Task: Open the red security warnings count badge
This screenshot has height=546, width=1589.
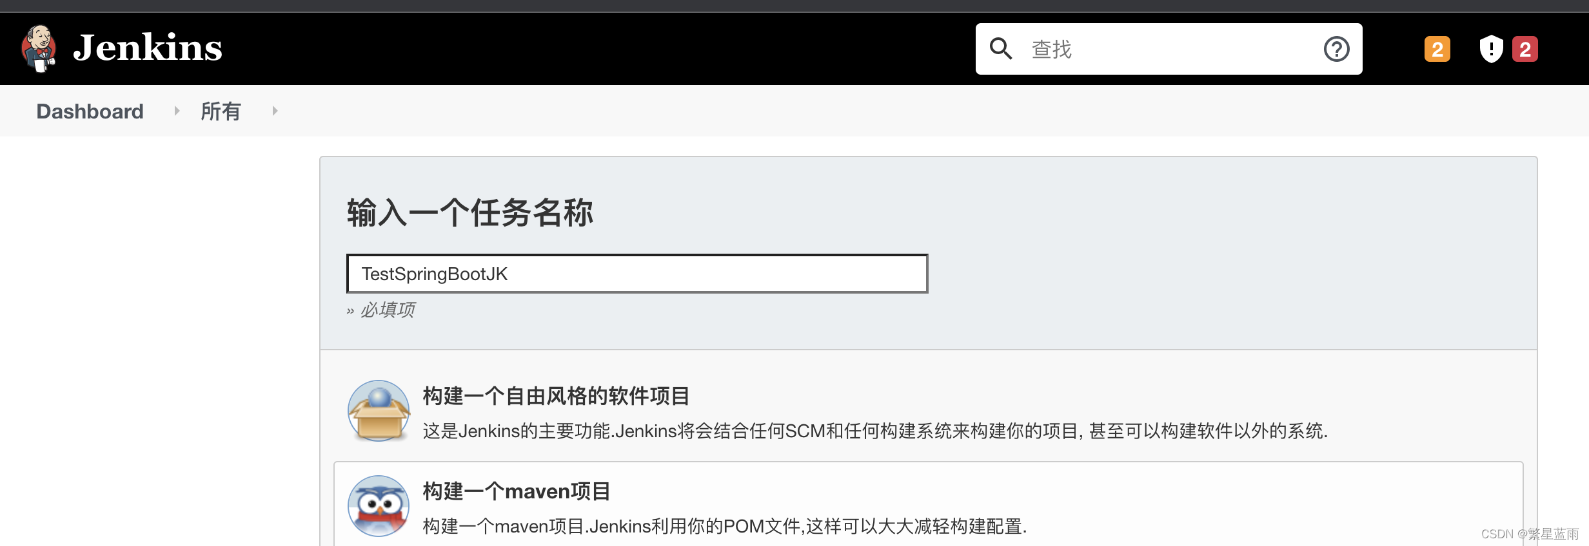Action: 1525,49
